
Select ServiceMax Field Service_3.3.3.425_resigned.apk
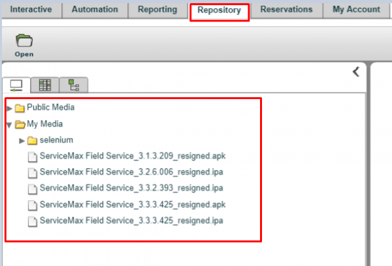[133, 205]
